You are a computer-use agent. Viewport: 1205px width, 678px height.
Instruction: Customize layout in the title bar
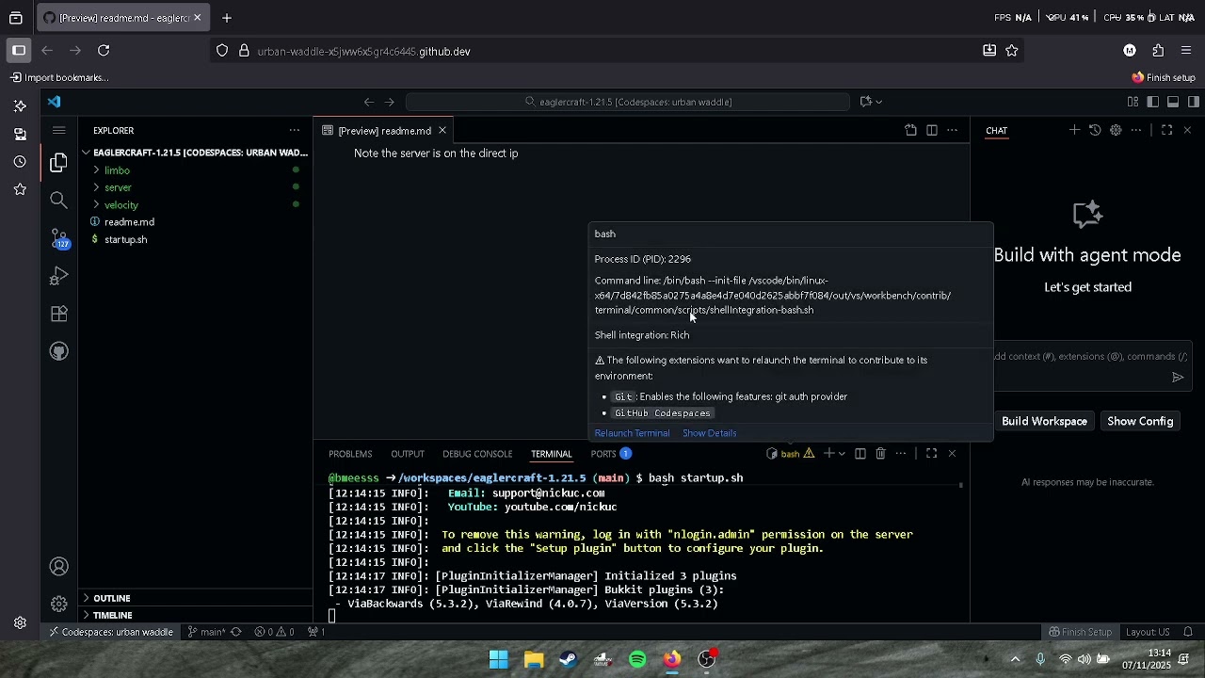click(1133, 102)
